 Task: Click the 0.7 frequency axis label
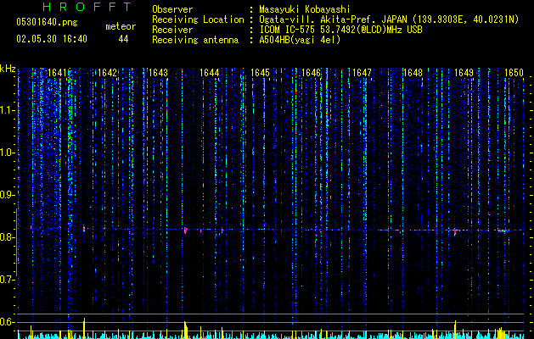tap(8, 280)
